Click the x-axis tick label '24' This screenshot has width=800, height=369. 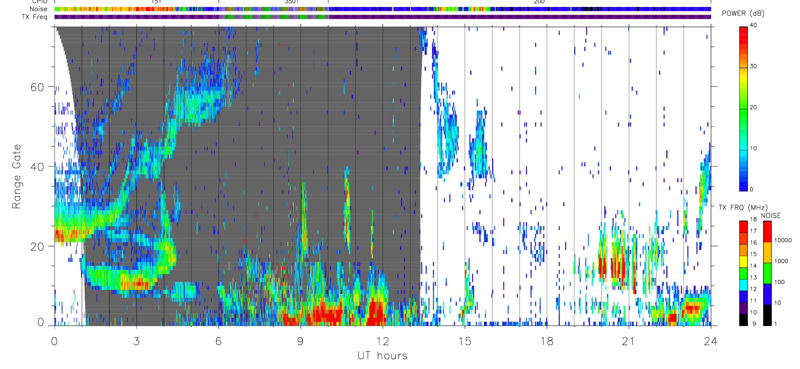pyautogui.click(x=711, y=341)
